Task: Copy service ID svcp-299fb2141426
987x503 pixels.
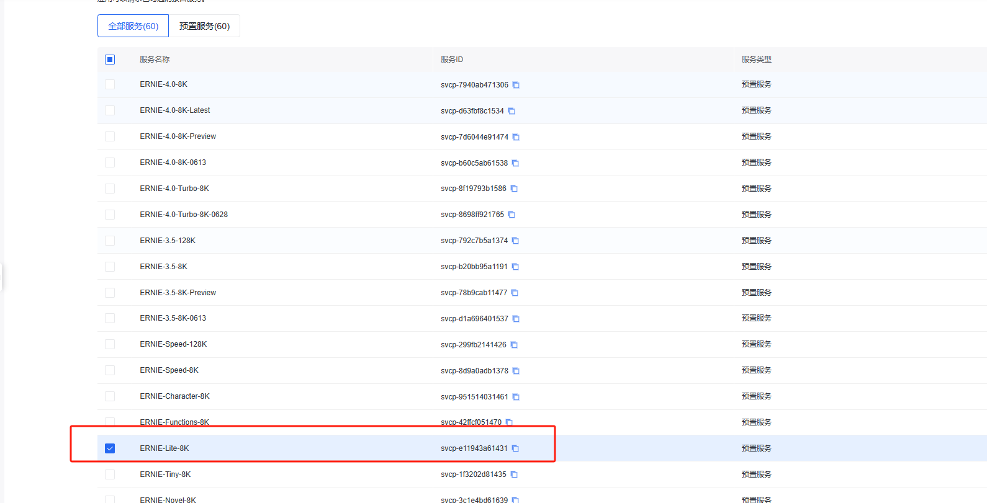Action: pos(514,345)
